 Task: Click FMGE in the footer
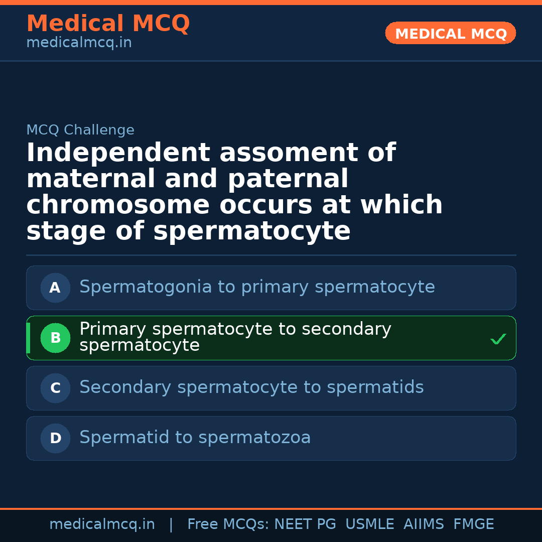474,524
